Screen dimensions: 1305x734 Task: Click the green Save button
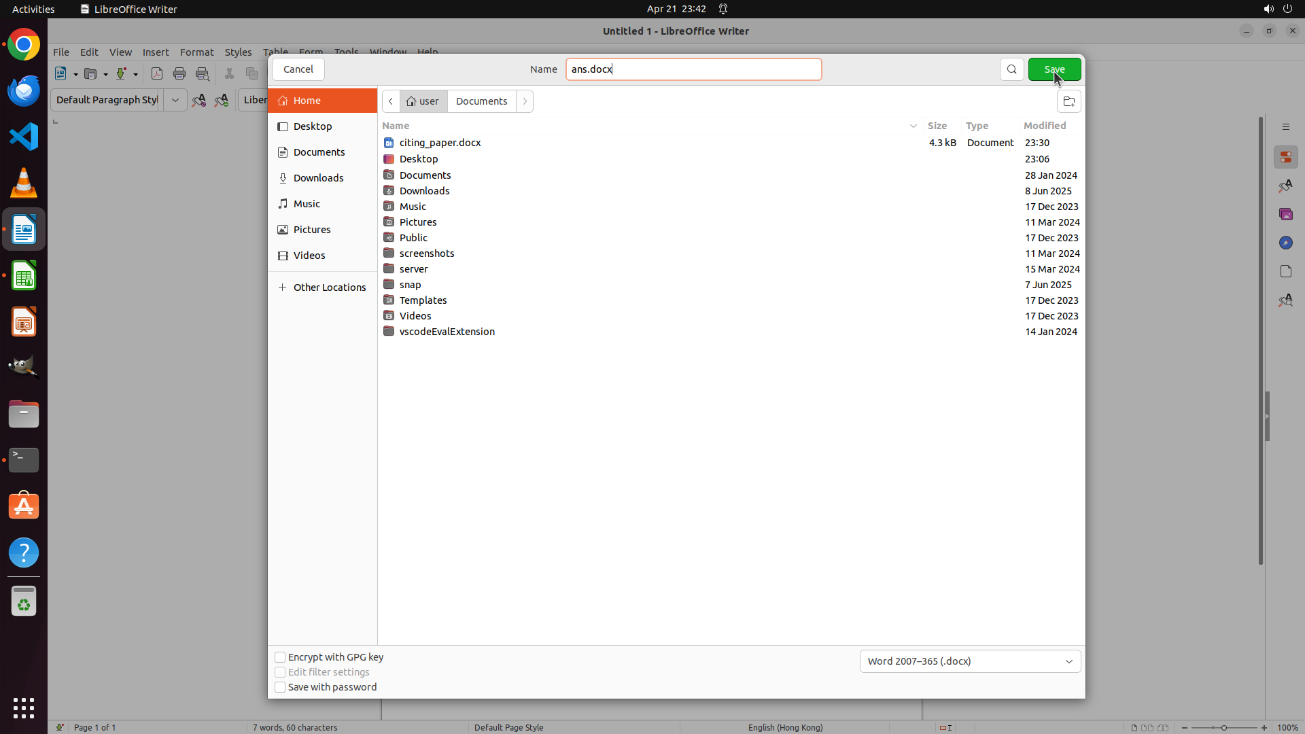(x=1054, y=69)
